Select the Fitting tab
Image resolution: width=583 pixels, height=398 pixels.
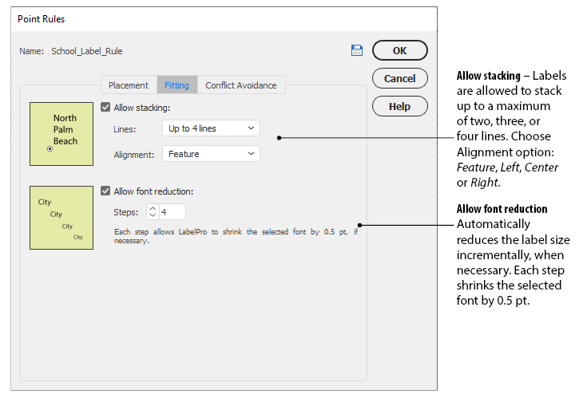pos(176,85)
